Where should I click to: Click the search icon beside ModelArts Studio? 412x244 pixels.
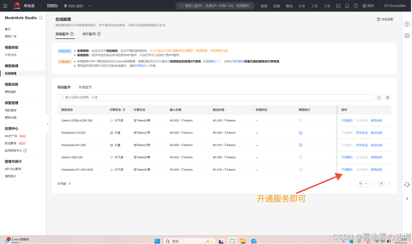coord(41,18)
